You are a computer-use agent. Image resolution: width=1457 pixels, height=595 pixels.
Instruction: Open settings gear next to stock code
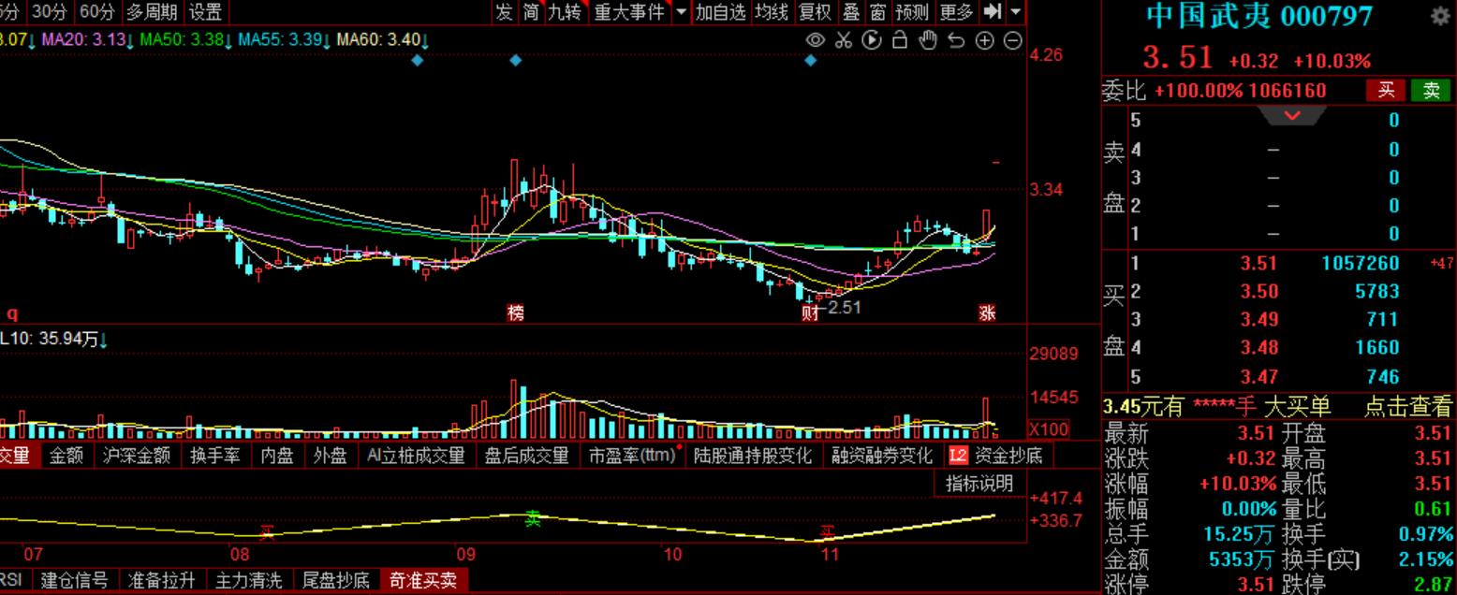(x=1440, y=16)
